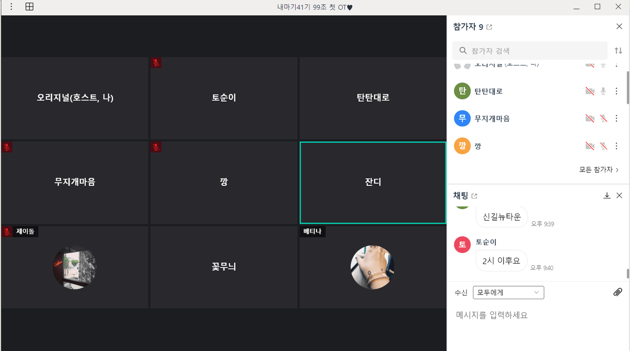Toggle 깡 camera-off icon in list
Image resolution: width=630 pixels, height=351 pixels.
[590, 146]
